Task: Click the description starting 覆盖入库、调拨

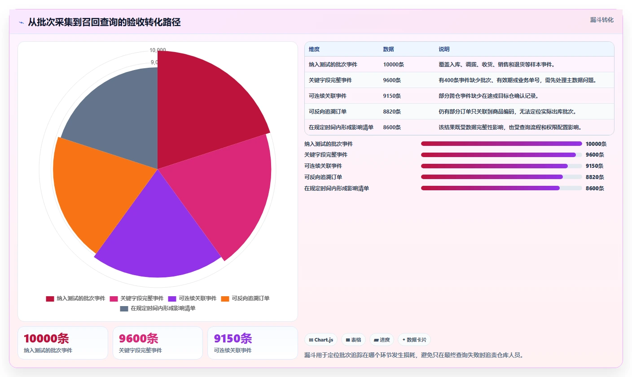Action: 497,64
